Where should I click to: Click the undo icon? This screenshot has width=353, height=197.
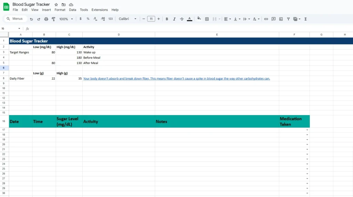[x=31, y=19]
